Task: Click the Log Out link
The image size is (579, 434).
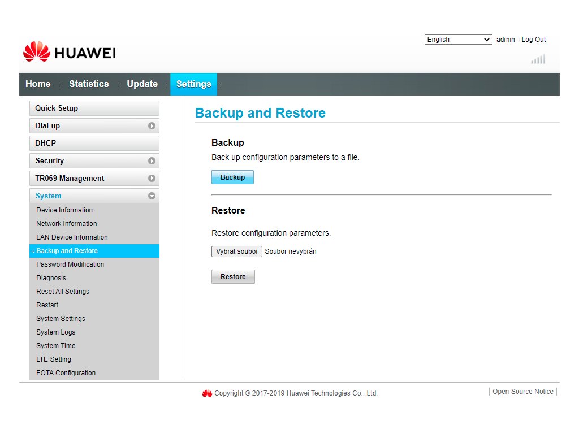Action: point(533,40)
